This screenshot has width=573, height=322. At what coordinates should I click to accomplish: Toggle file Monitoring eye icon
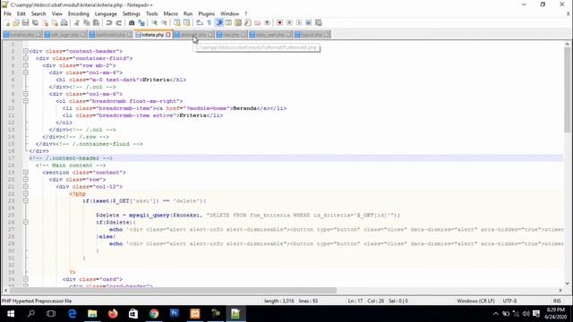pos(268,23)
